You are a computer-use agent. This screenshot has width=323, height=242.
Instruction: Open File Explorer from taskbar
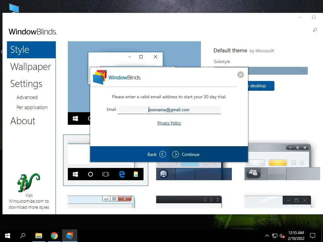(x=38, y=236)
